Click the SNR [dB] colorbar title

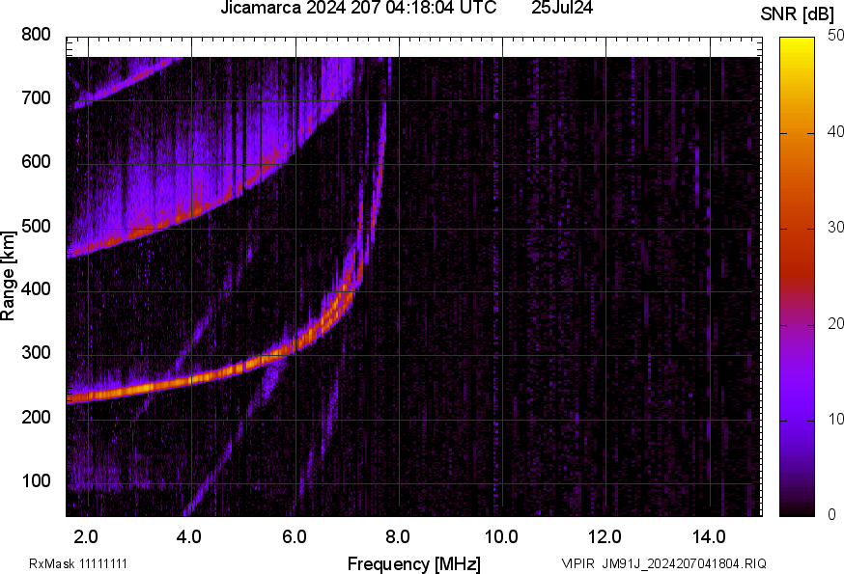pyautogui.click(x=798, y=14)
